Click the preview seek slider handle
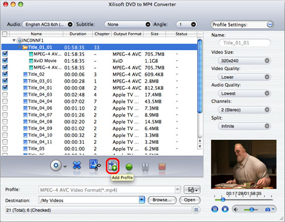This screenshot has width=285, height=222. coord(223,200)
